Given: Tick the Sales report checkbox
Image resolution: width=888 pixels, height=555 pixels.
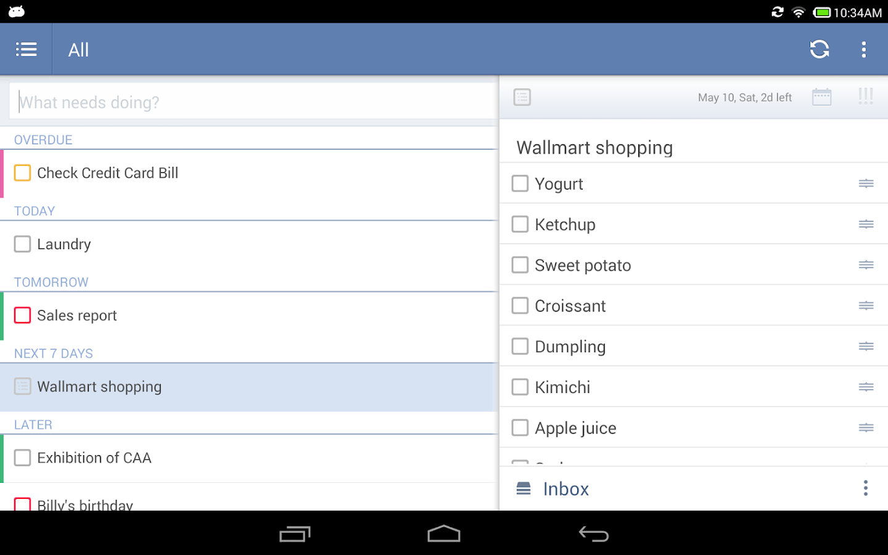Looking at the screenshot, I should 23,315.
